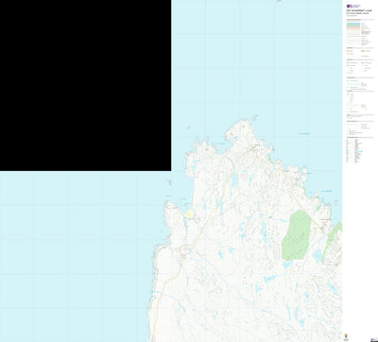Click the small yellow shaded area on the map
This screenshot has height=342, width=378.
(189, 214)
